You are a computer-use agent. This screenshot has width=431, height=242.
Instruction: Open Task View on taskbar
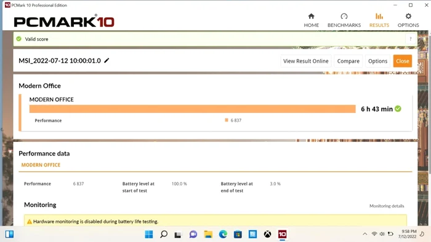pos(178,235)
